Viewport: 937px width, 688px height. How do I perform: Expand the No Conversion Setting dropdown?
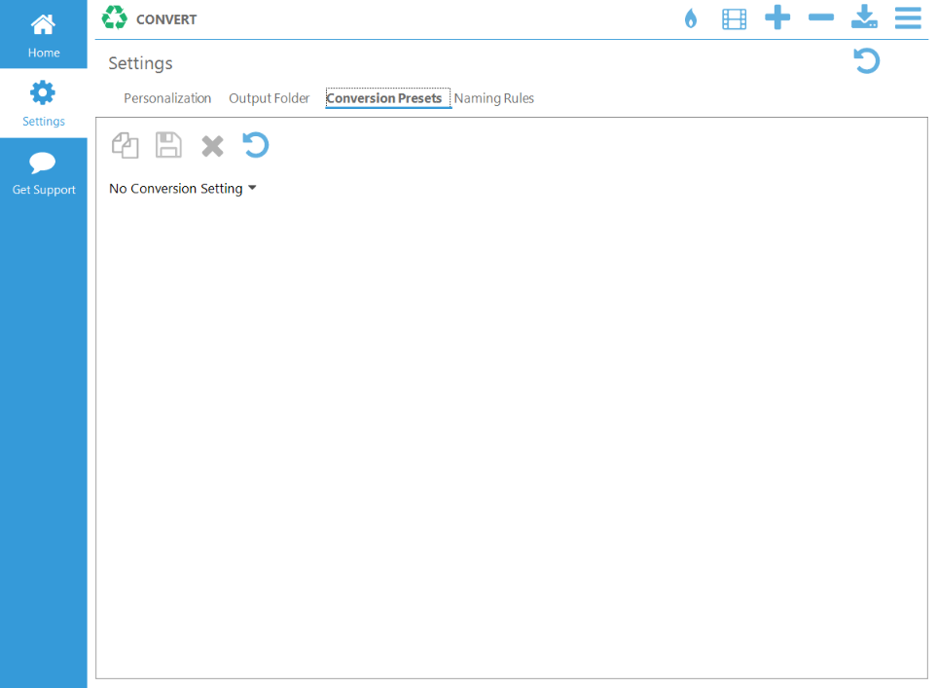(182, 188)
